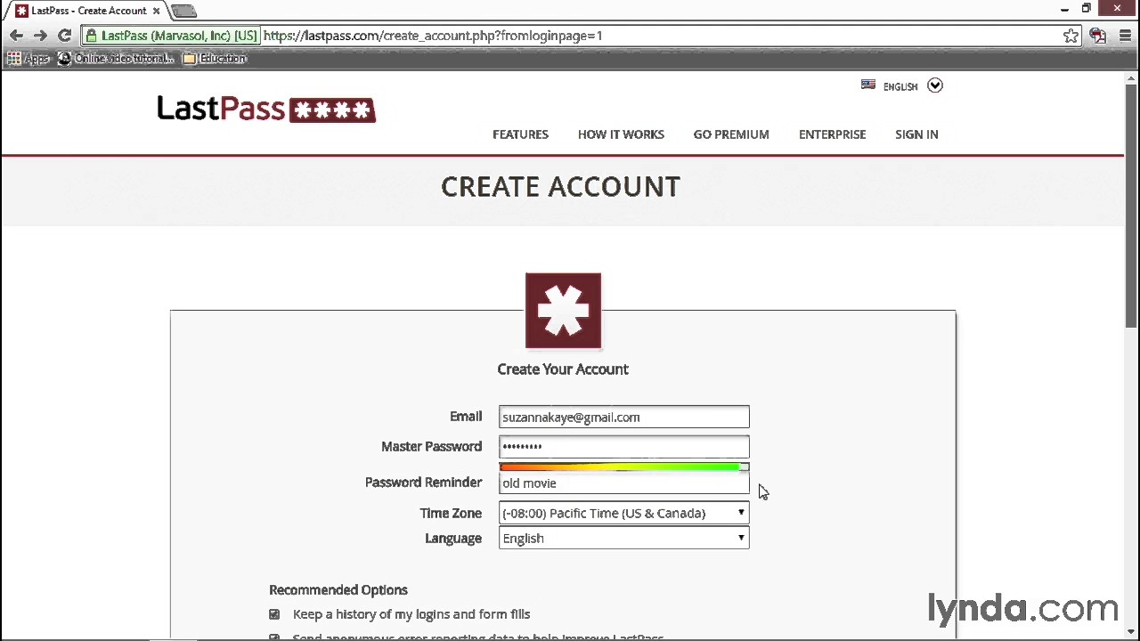This screenshot has width=1140, height=641.
Task: Click the LastPass asterisk square logo
Action: (563, 311)
